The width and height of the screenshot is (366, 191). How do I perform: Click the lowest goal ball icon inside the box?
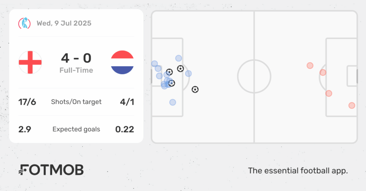(x=172, y=83)
